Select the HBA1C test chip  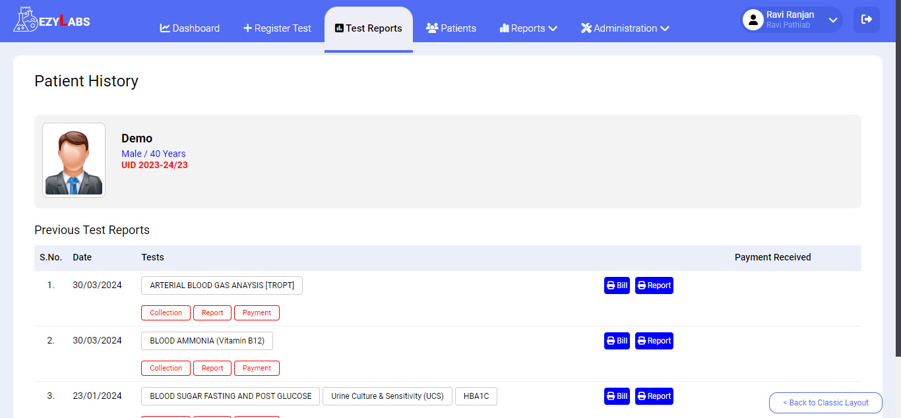tap(476, 396)
